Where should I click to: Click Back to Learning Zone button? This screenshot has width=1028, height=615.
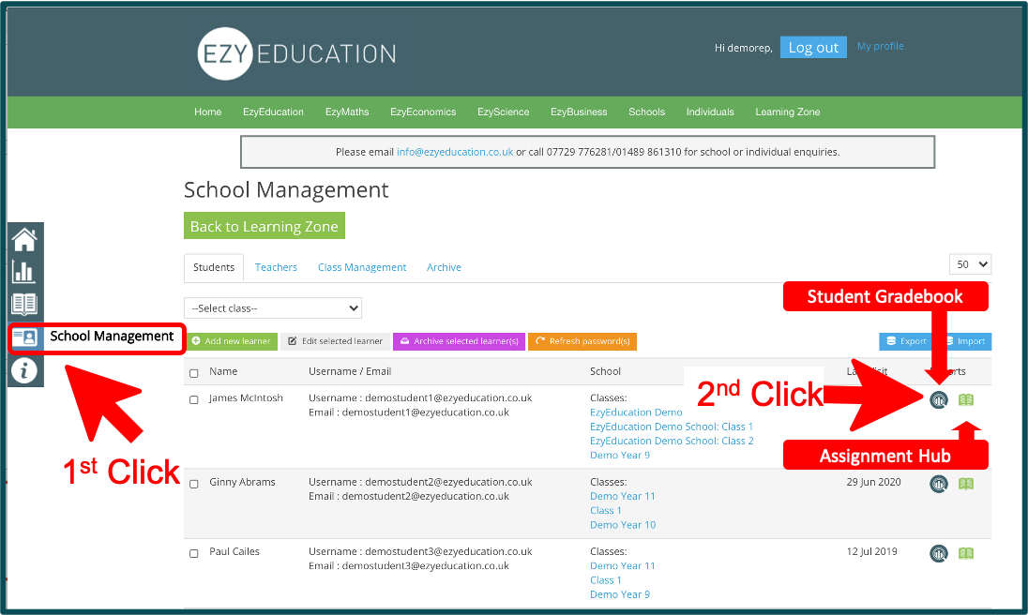265,226
